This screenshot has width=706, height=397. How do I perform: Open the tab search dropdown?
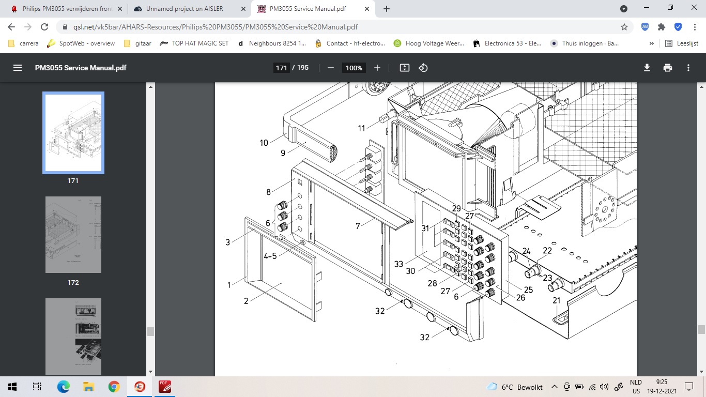tap(624, 8)
